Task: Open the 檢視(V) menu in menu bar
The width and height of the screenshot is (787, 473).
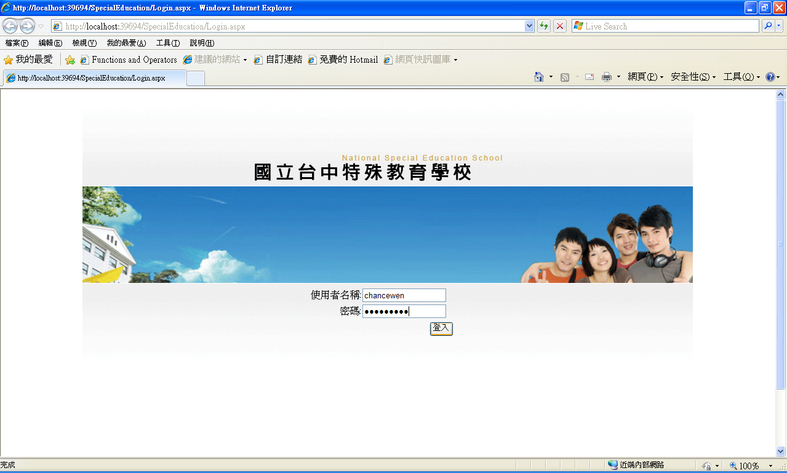Action: pyautogui.click(x=84, y=43)
